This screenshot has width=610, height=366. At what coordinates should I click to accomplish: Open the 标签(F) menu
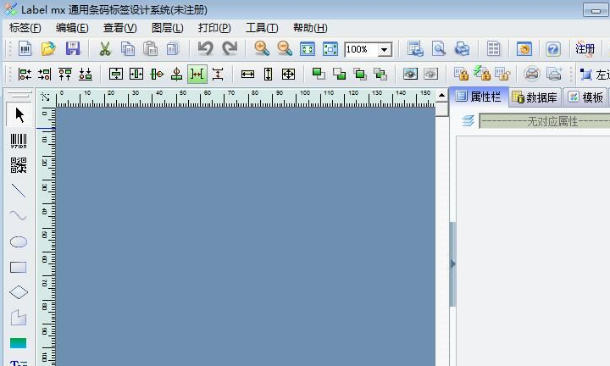coord(25,28)
